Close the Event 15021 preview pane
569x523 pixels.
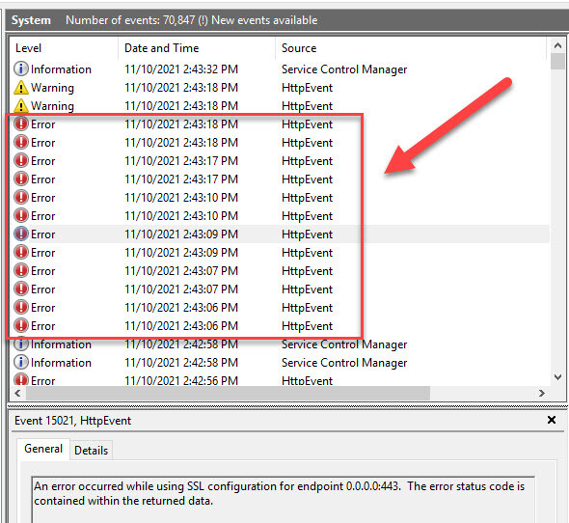click(x=552, y=420)
